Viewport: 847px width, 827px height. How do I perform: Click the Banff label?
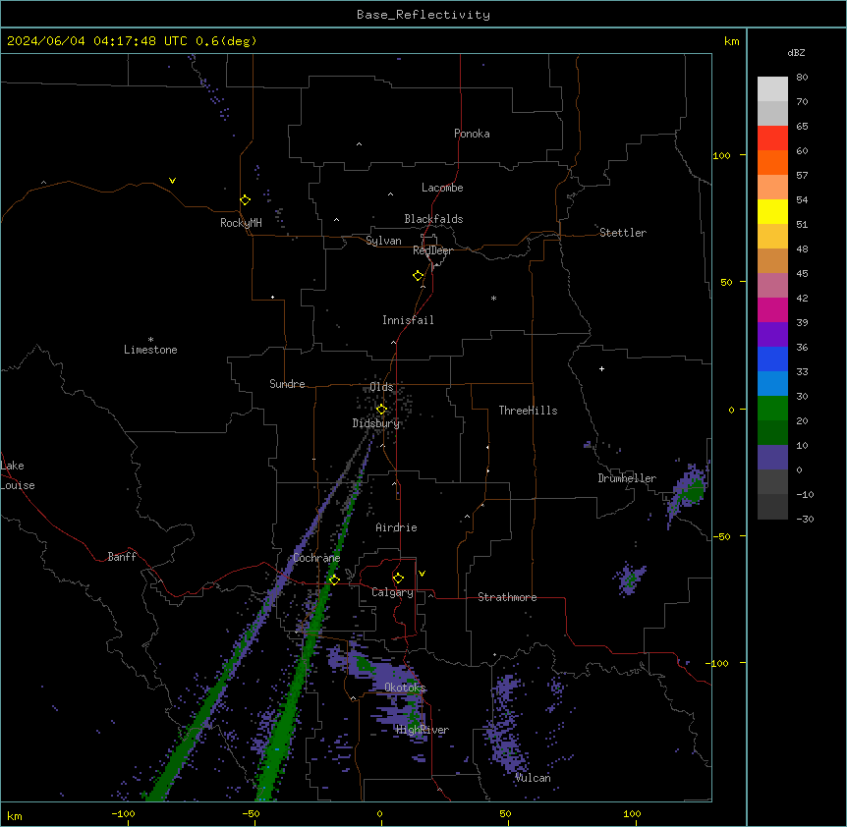122,557
